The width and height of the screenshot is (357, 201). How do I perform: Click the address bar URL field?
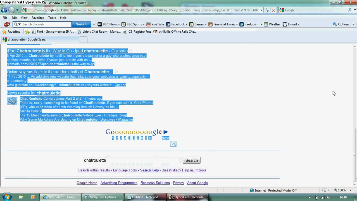coord(142,10)
